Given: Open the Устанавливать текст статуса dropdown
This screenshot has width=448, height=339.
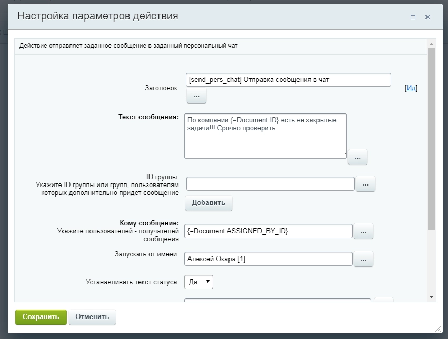Looking at the screenshot, I should point(198,282).
